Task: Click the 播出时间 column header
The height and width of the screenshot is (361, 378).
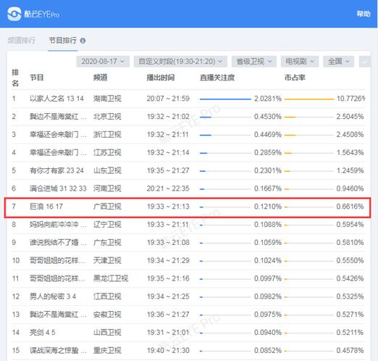Action: pyautogui.click(x=161, y=78)
